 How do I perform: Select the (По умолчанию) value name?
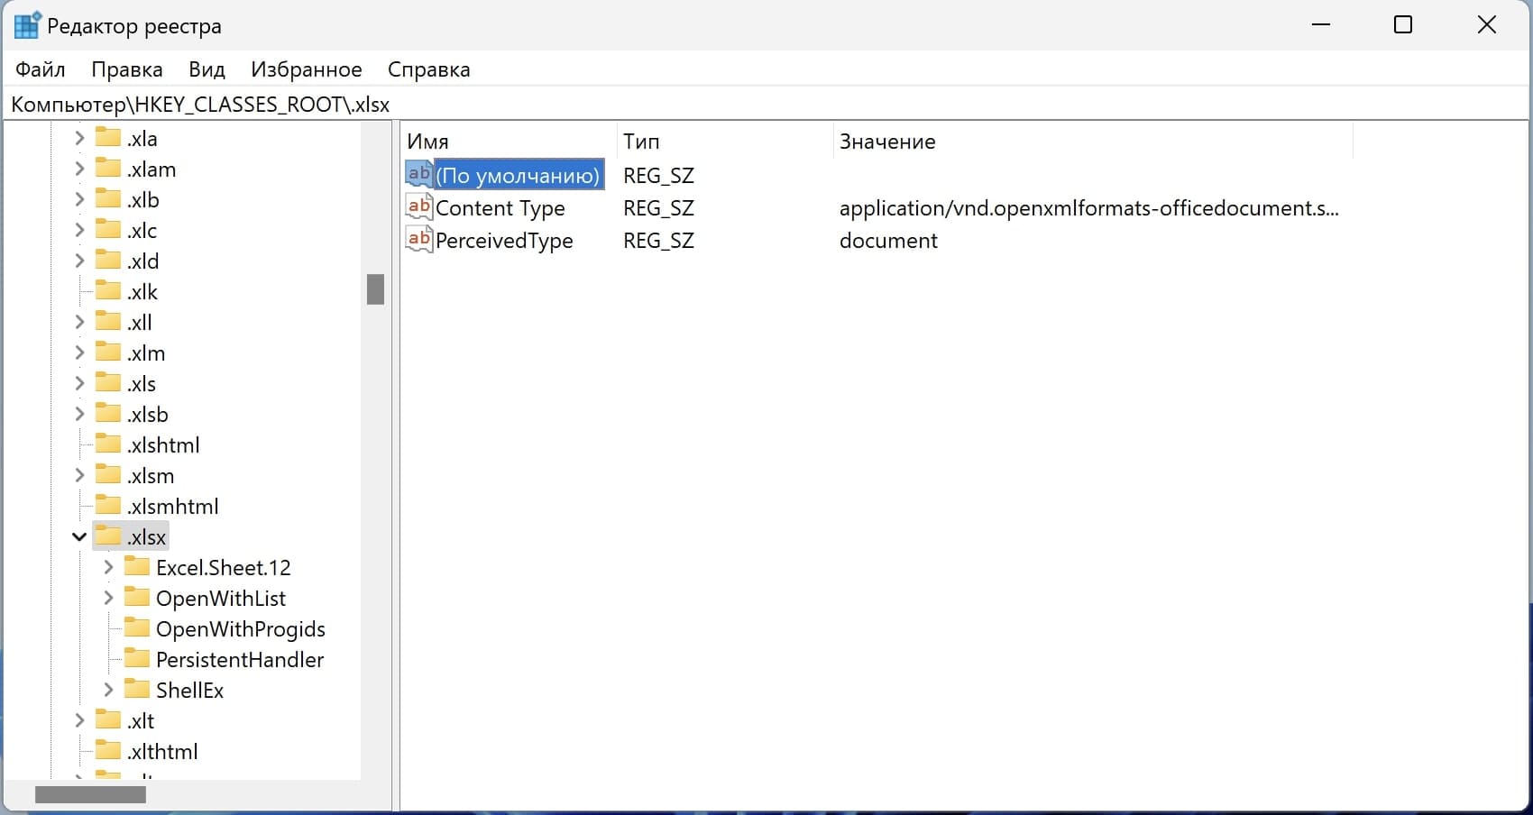point(519,175)
